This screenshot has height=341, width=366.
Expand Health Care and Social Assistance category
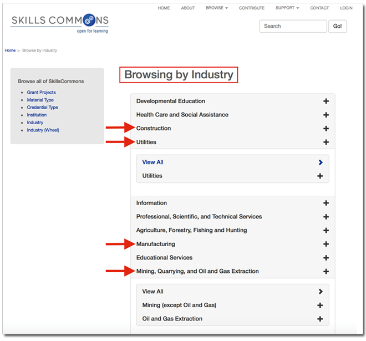[233, 115]
